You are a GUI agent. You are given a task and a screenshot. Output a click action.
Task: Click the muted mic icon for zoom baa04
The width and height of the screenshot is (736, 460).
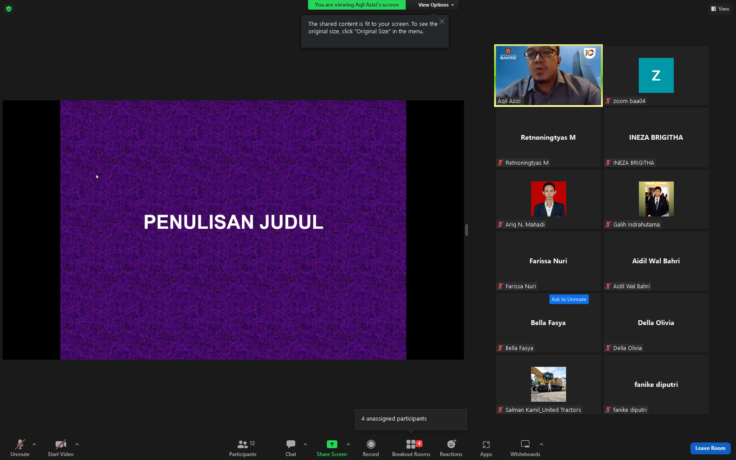[x=608, y=101]
